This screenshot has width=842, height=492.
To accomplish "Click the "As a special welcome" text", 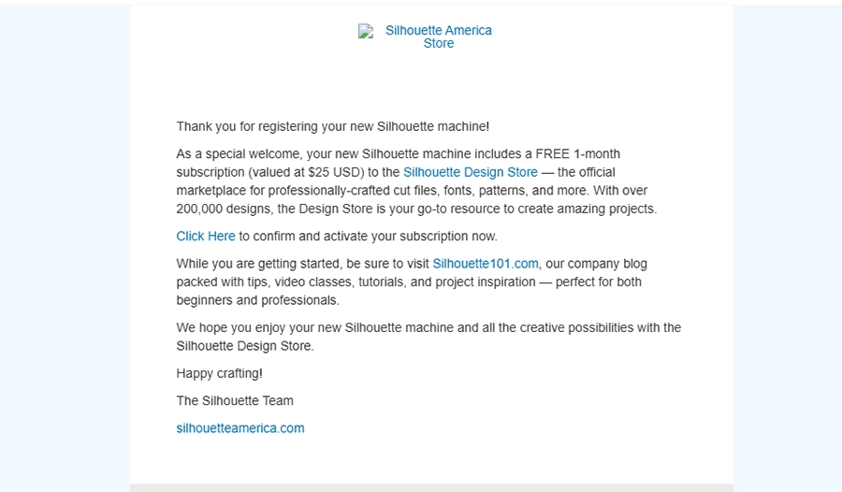I will 241,153.
